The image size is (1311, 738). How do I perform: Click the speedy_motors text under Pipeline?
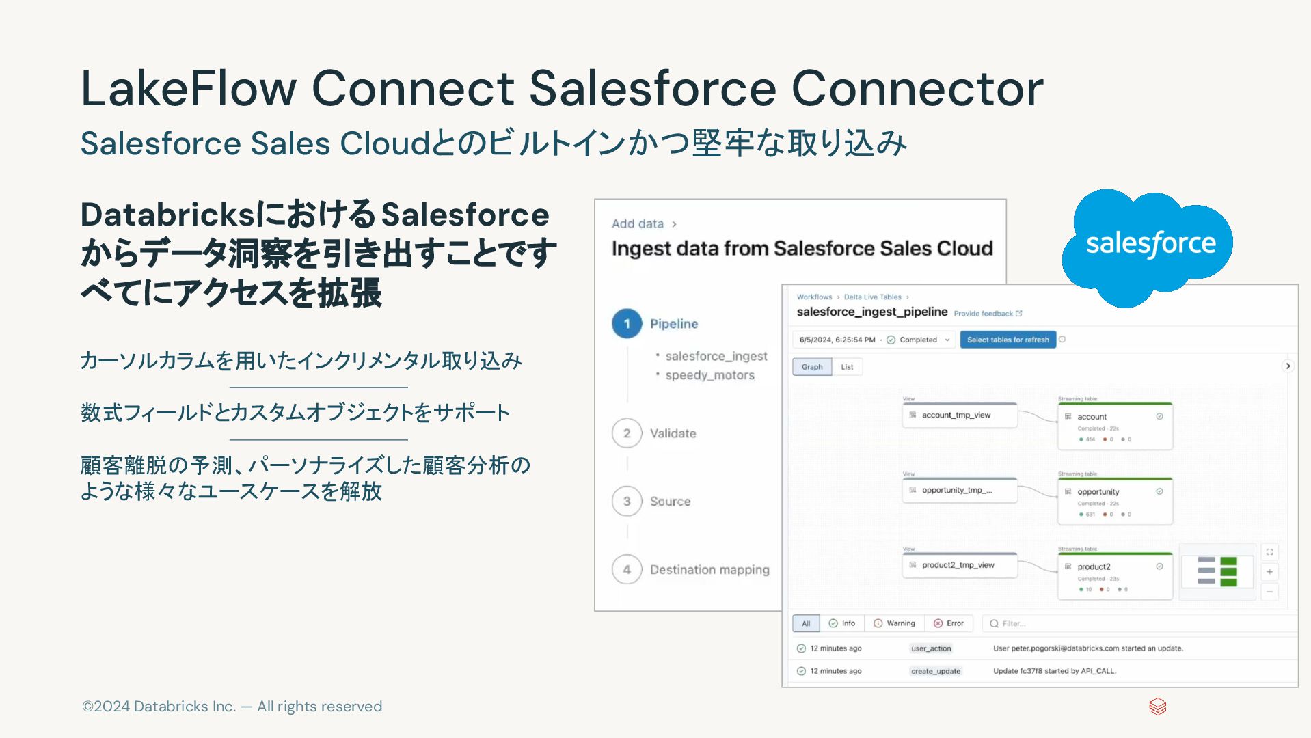710,375
